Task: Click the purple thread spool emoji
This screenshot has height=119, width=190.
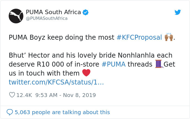Action: (159, 64)
